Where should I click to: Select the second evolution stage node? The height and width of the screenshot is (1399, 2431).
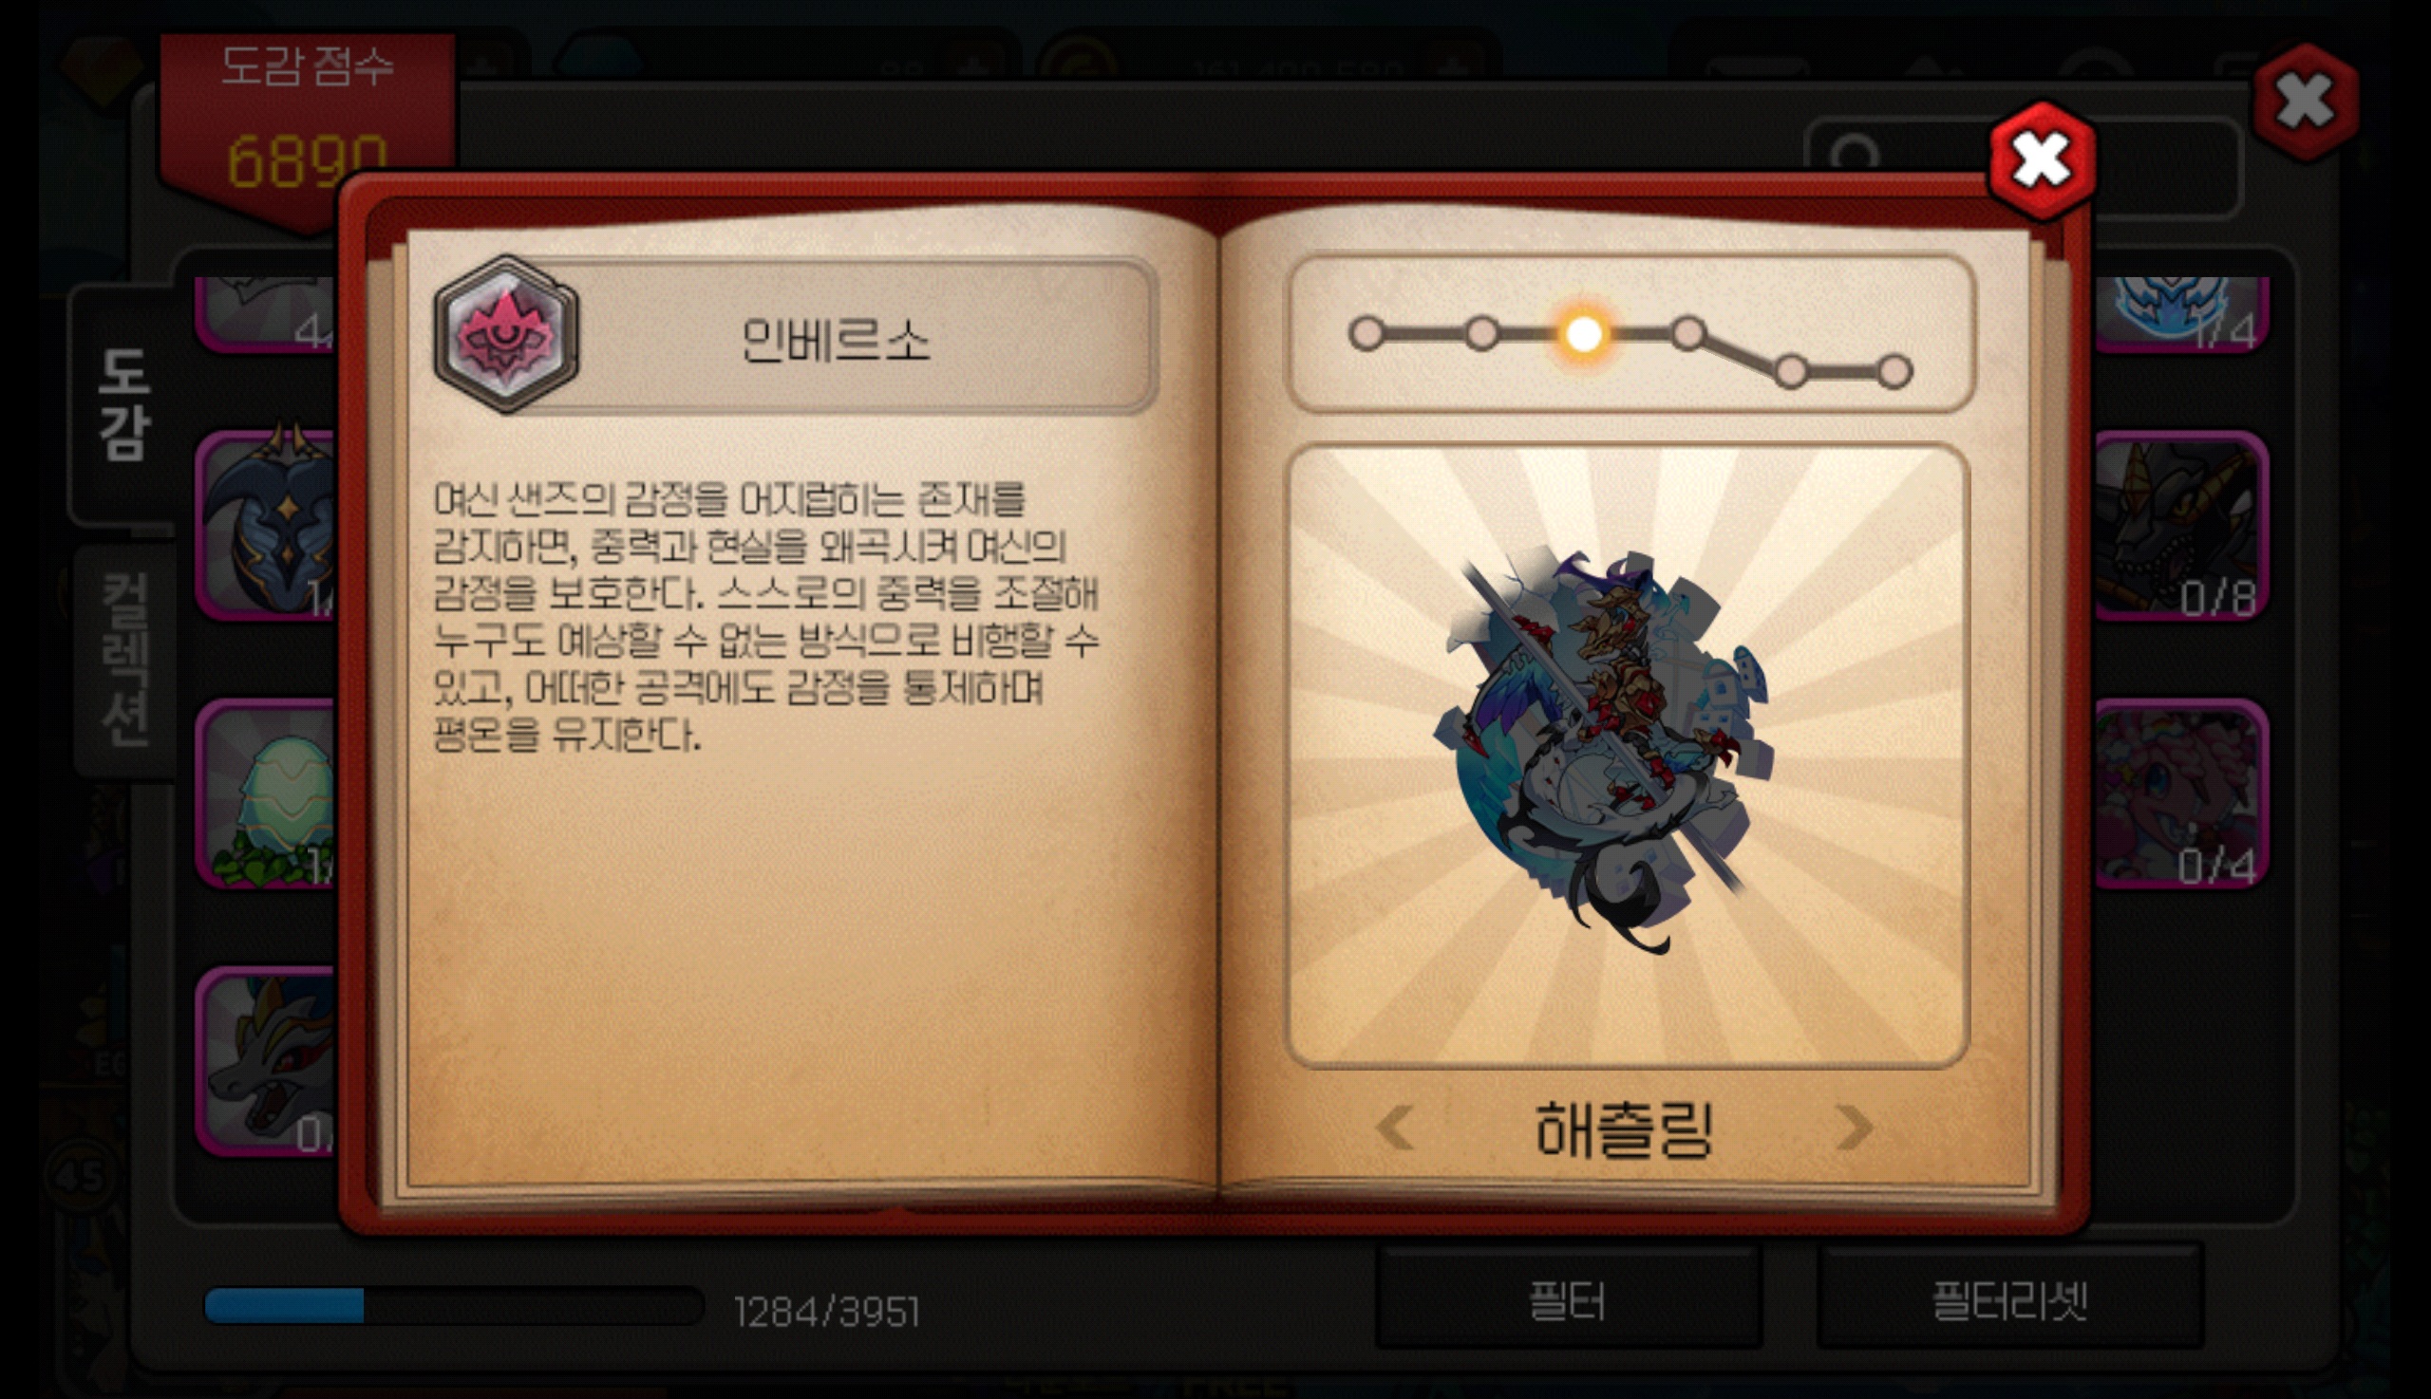pyautogui.click(x=1481, y=333)
